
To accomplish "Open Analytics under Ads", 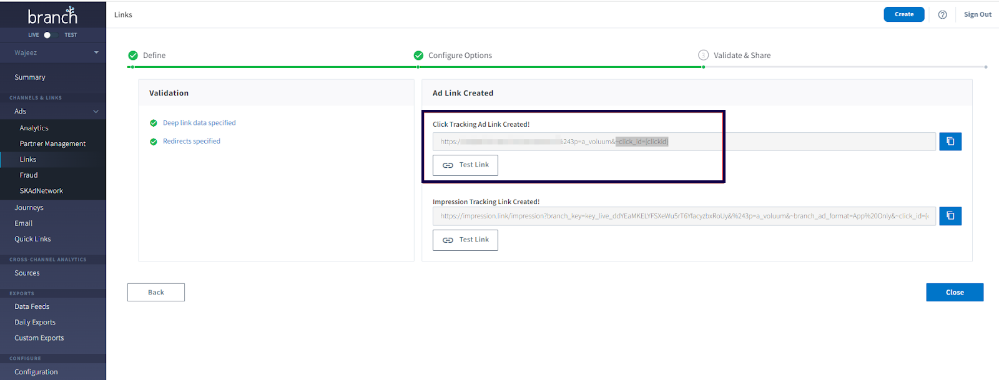I will coord(34,128).
